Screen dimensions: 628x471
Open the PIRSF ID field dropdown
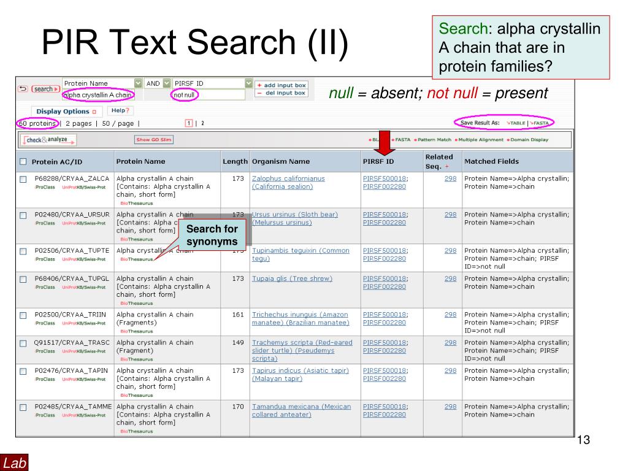(249, 83)
